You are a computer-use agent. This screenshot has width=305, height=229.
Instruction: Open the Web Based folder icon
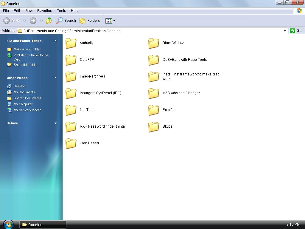tap(71, 143)
